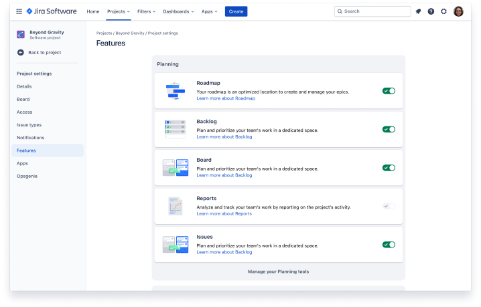Expand the Projects dropdown menu
481x307 pixels.
click(x=119, y=11)
